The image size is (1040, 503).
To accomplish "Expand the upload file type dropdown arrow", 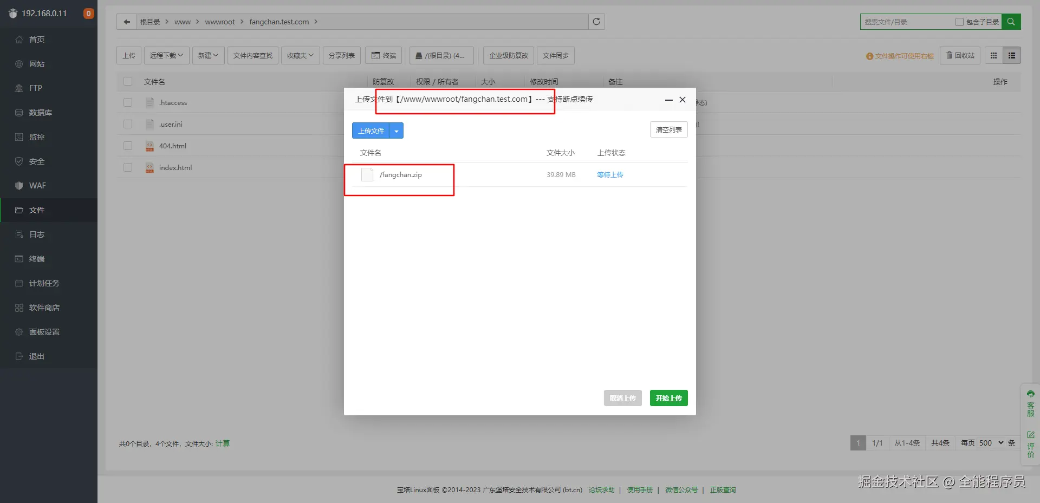I will tap(396, 130).
